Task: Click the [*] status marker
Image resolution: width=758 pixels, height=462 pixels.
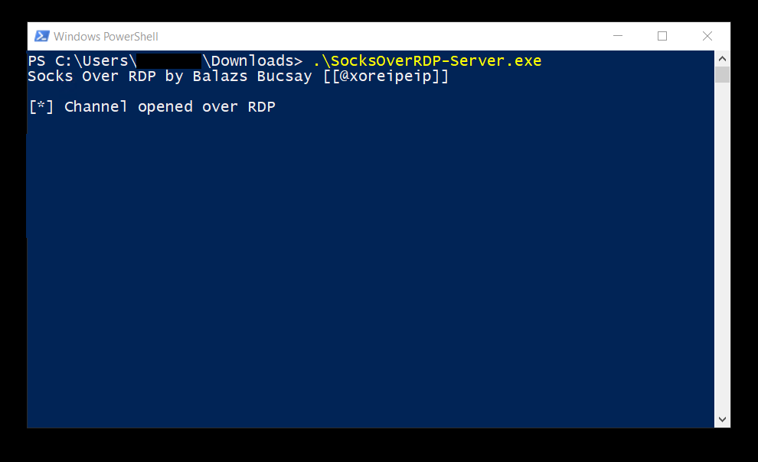Action: (x=41, y=107)
